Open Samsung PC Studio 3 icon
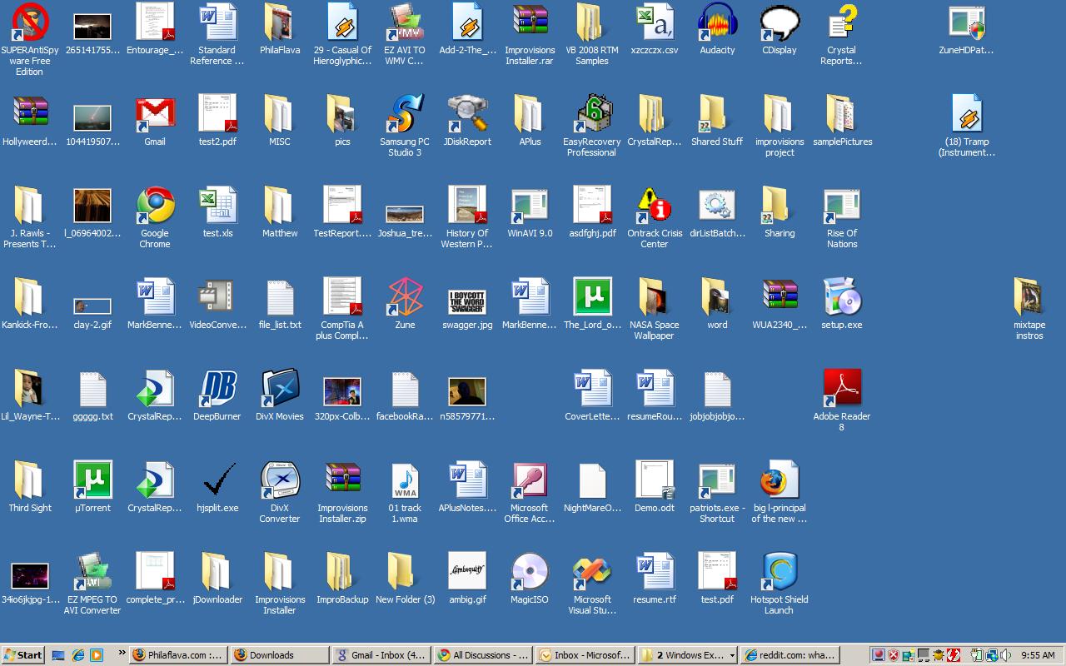This screenshot has width=1066, height=666. tap(405, 114)
